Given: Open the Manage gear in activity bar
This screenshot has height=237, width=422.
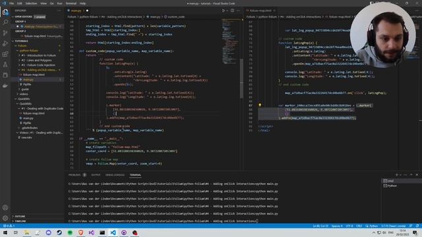Looking at the screenshot, I should coord(5,218).
